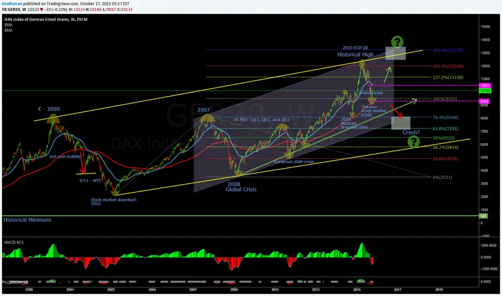Select the Dot-com bubble annotation
The height and width of the screenshot is (296, 502).
coord(65,157)
